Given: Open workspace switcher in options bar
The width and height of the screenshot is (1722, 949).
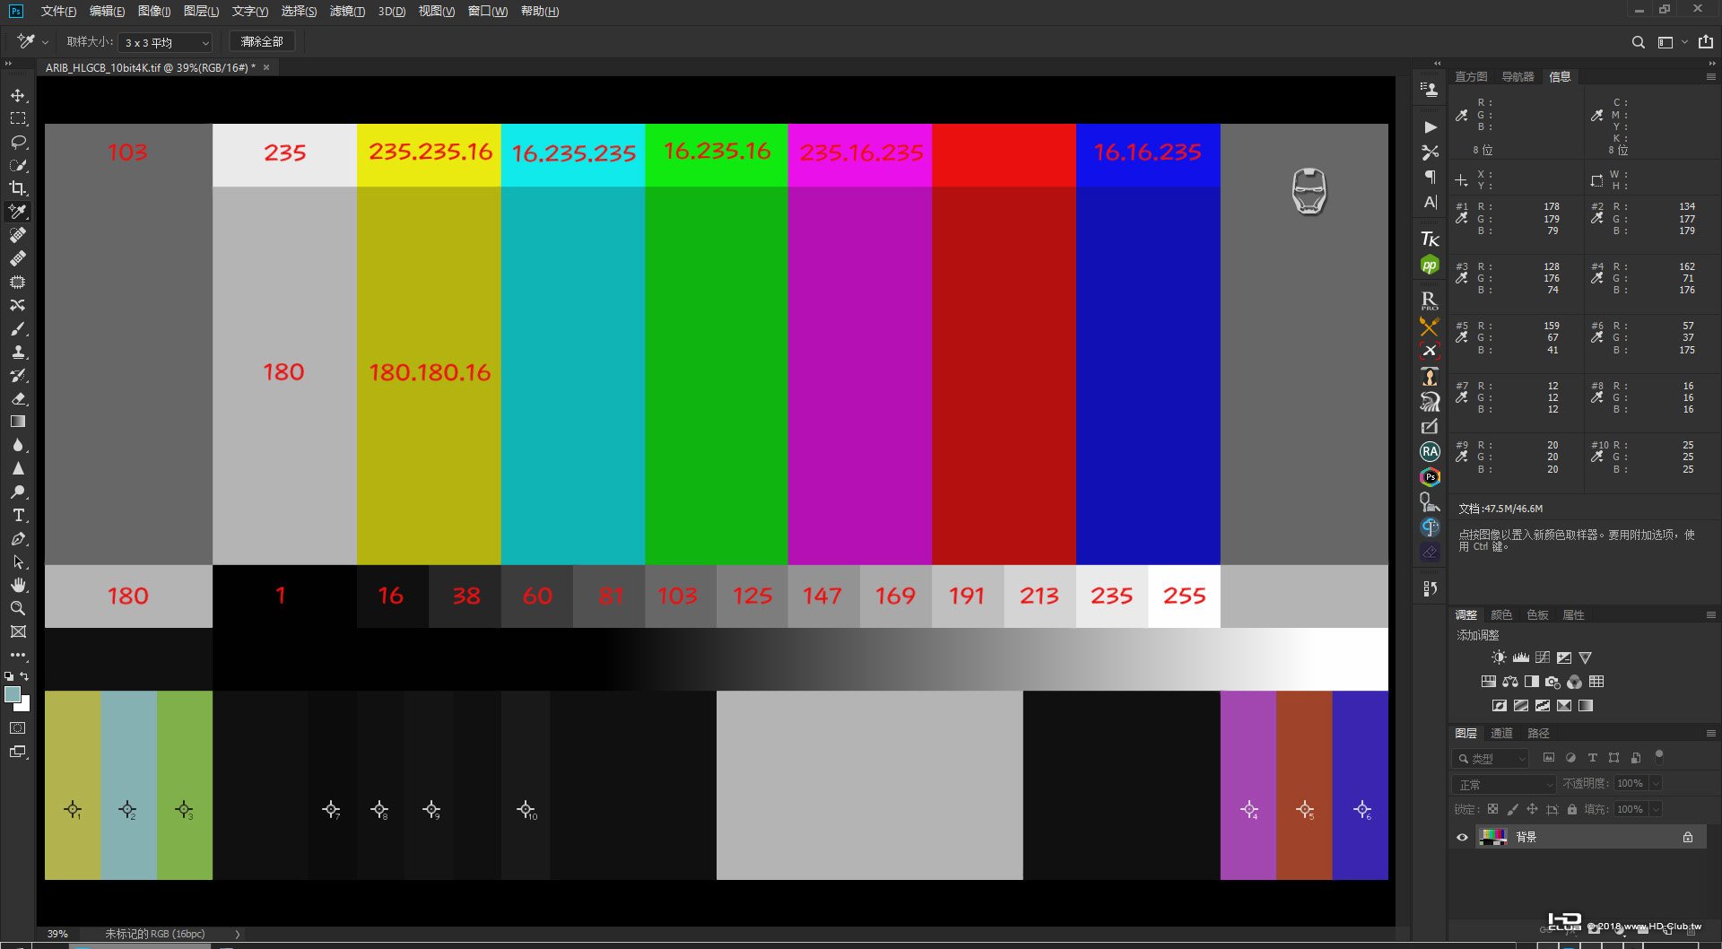Looking at the screenshot, I should coord(1671,42).
